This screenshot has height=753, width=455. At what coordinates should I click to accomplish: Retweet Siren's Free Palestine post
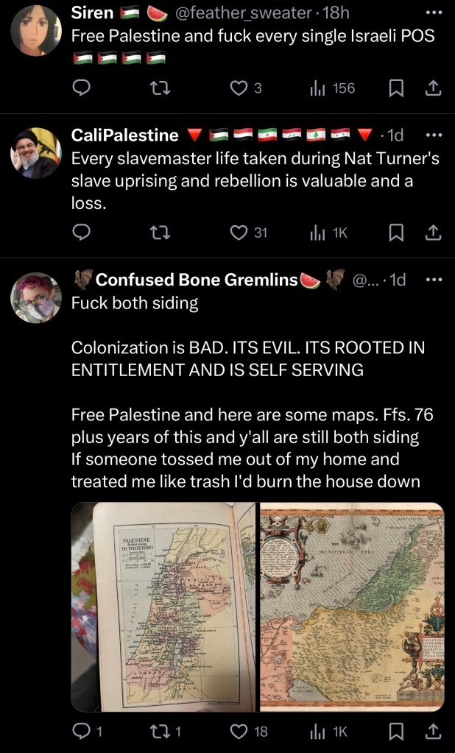[x=158, y=88]
